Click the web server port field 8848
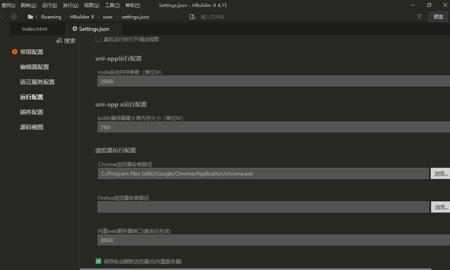Screen dimensions: 450x270 click(274, 240)
